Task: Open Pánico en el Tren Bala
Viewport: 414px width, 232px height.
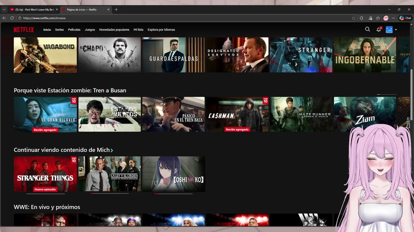Action: click(173, 114)
